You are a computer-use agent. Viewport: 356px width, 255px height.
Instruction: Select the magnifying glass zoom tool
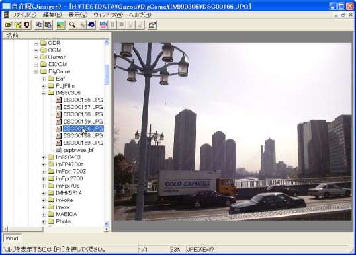click(x=72, y=25)
